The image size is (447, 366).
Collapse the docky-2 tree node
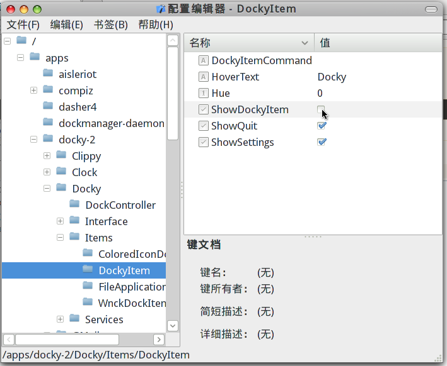click(x=33, y=140)
